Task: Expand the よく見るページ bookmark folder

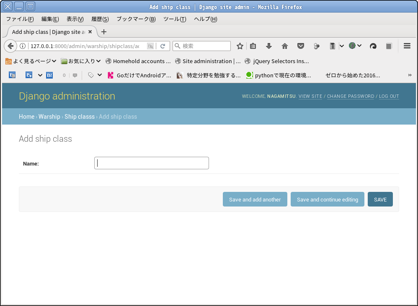Action: [31, 61]
